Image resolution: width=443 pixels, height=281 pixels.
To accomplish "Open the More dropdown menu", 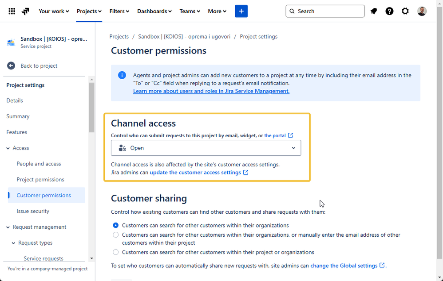I will point(217,11).
